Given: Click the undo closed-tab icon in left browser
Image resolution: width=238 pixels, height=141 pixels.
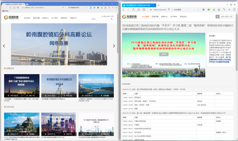Looking at the screenshot, I should (109, 7).
